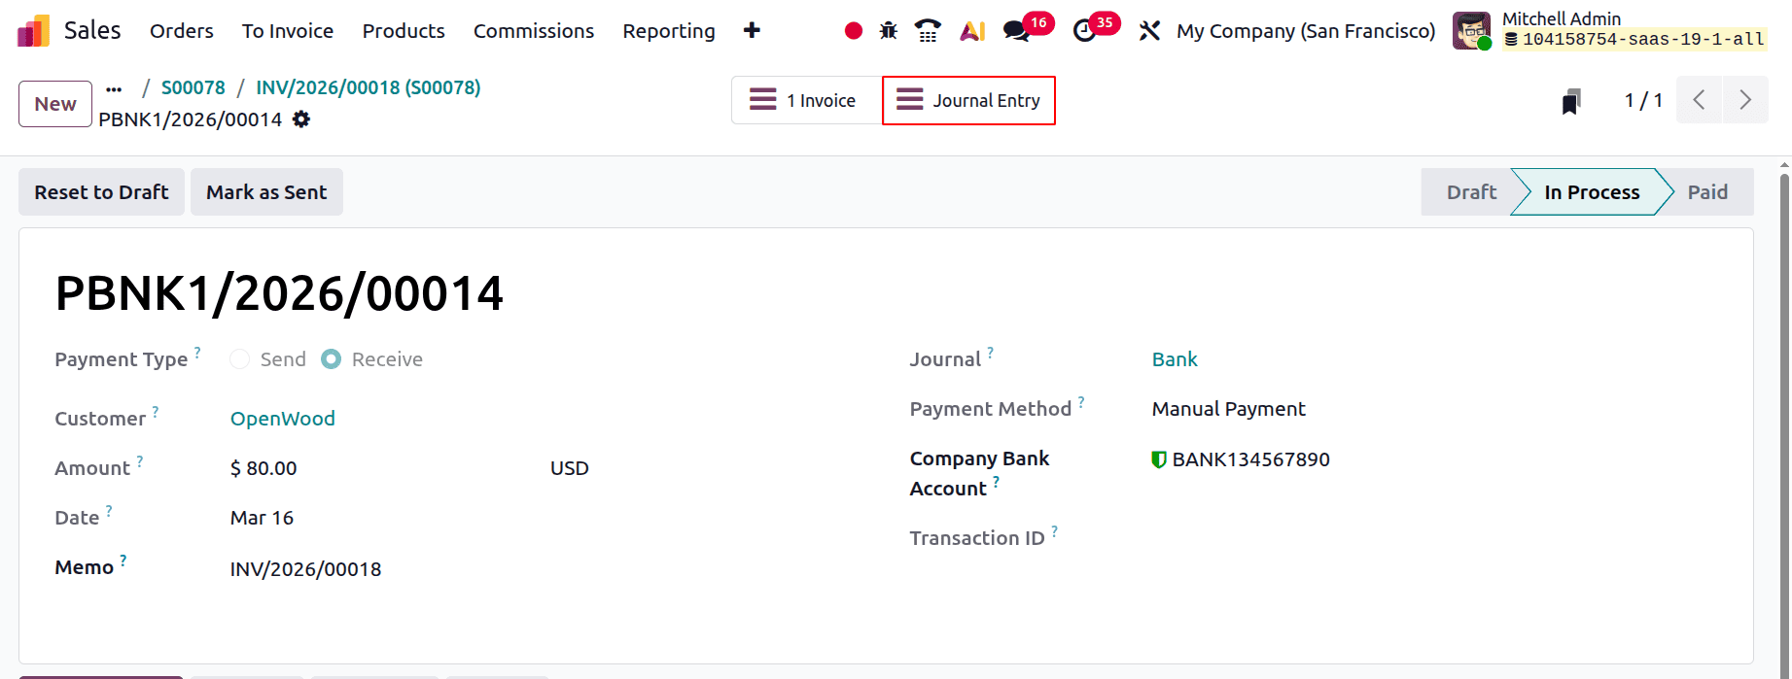This screenshot has height=679, width=1792.
Task: Open the Odoo Sales app home icon
Action: [x=33, y=31]
